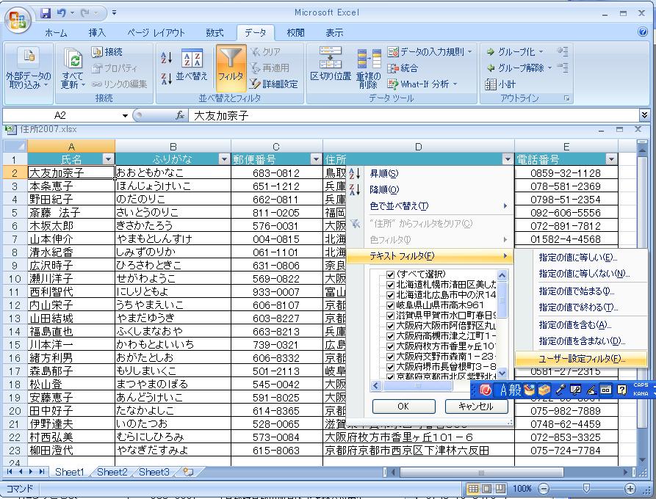
Task: Expand the formula bar
Action: [x=644, y=114]
